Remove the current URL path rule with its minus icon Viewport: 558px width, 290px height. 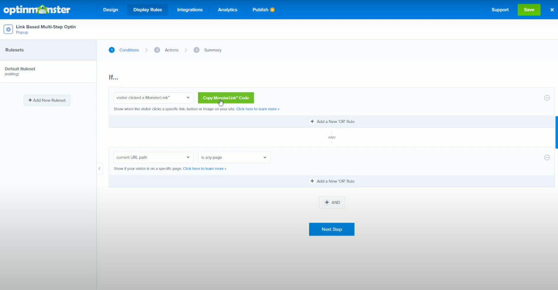click(547, 158)
